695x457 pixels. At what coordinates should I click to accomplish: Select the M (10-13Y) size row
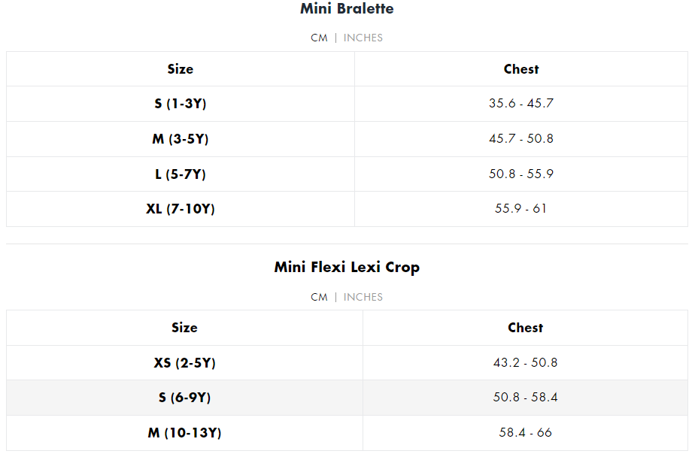347,433
